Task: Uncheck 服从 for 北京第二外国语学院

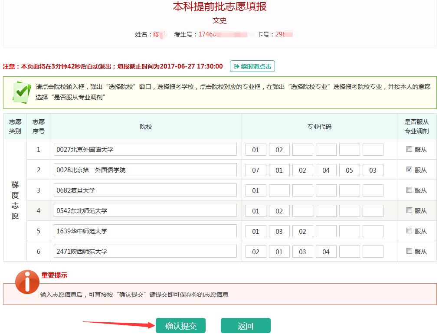Action: pos(409,170)
